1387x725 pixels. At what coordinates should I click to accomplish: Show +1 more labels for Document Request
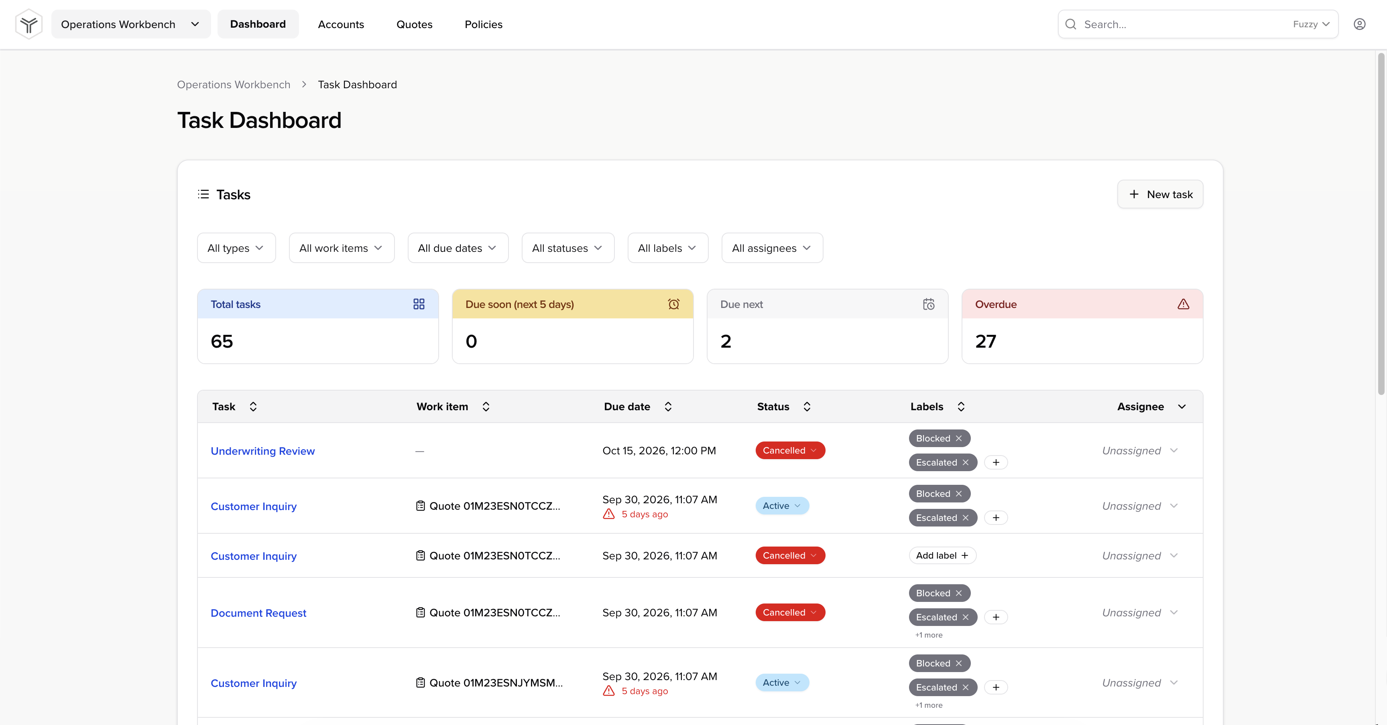click(x=929, y=635)
